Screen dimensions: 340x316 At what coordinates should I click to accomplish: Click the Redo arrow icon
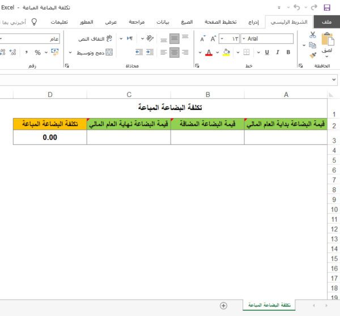pyautogui.click(x=314, y=7)
